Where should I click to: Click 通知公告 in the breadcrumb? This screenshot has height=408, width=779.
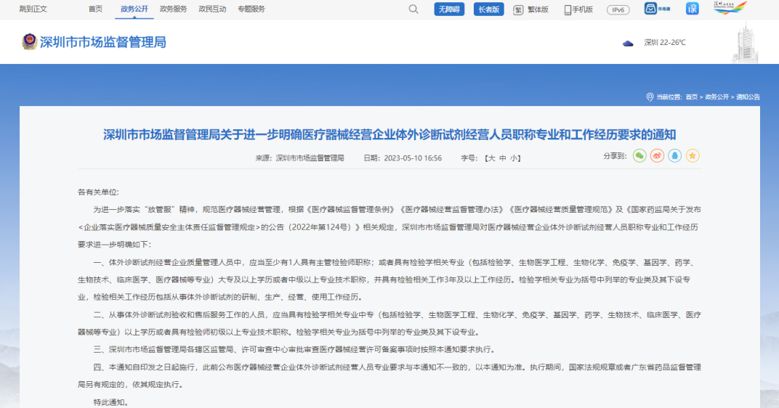pyautogui.click(x=748, y=97)
